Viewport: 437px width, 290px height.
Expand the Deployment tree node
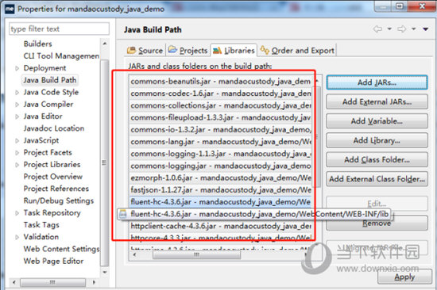(17, 68)
